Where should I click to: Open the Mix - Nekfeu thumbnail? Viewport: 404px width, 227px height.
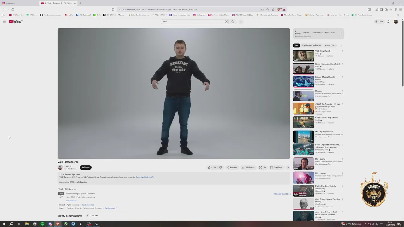click(x=304, y=164)
